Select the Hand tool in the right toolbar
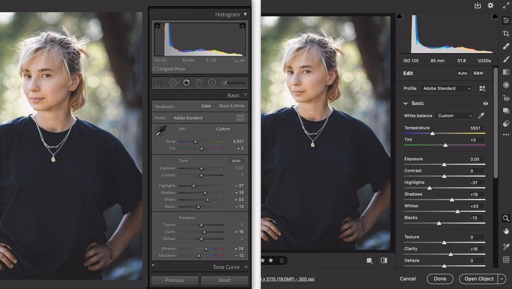 [x=506, y=231]
